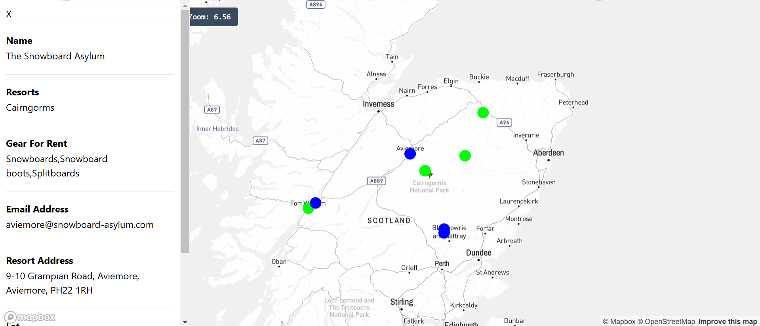Click the Inner Hebrides label
760x326 pixels.
pos(217,129)
